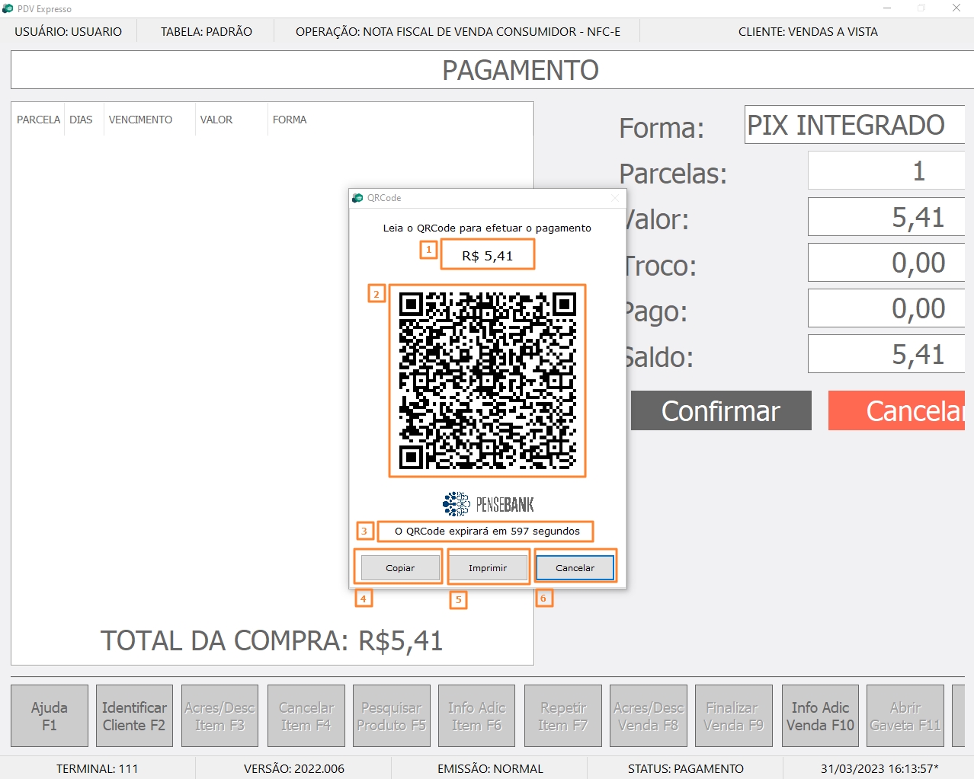The width and height of the screenshot is (974, 779).
Task: Click the QRCode dialog title icon
Action: pos(357,198)
